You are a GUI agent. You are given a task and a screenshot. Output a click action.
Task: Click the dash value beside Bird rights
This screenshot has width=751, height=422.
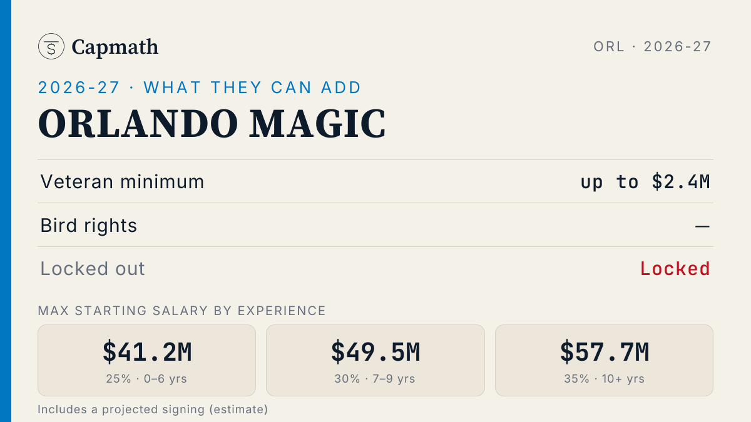pos(703,226)
